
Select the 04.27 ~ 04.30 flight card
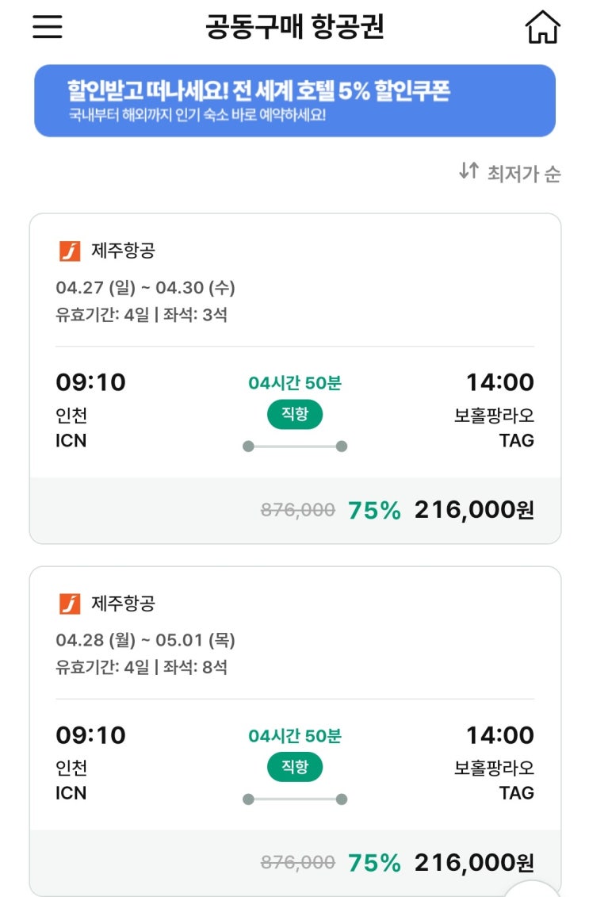point(294,317)
